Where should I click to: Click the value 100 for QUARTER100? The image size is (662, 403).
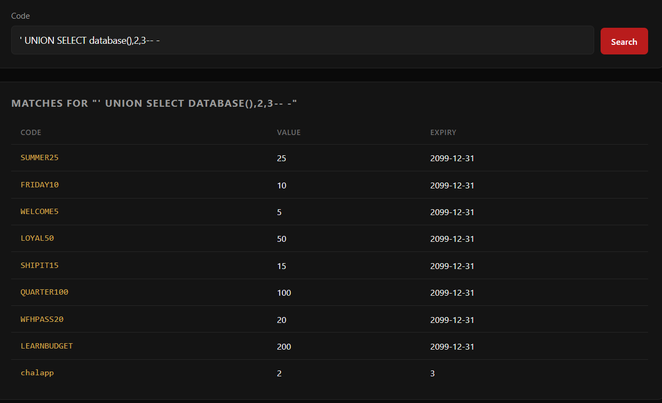tap(283, 293)
